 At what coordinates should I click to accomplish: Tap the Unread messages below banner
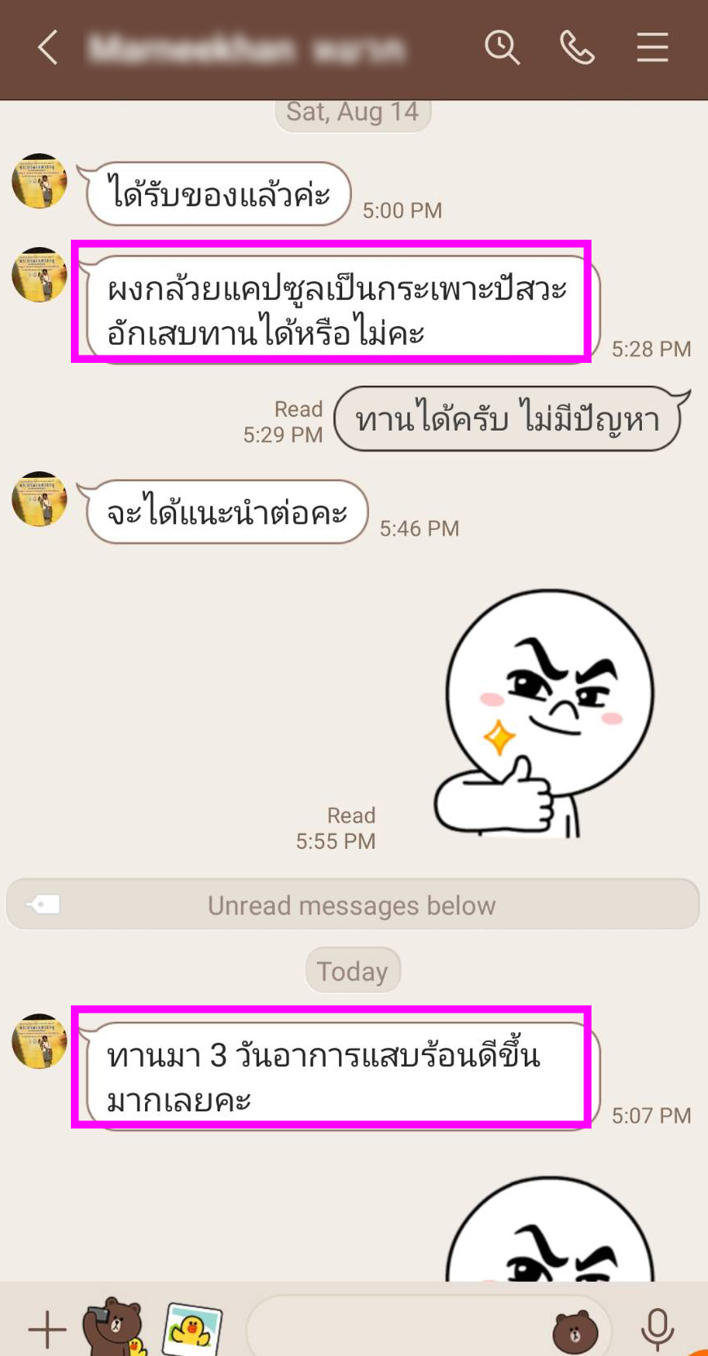[353, 904]
